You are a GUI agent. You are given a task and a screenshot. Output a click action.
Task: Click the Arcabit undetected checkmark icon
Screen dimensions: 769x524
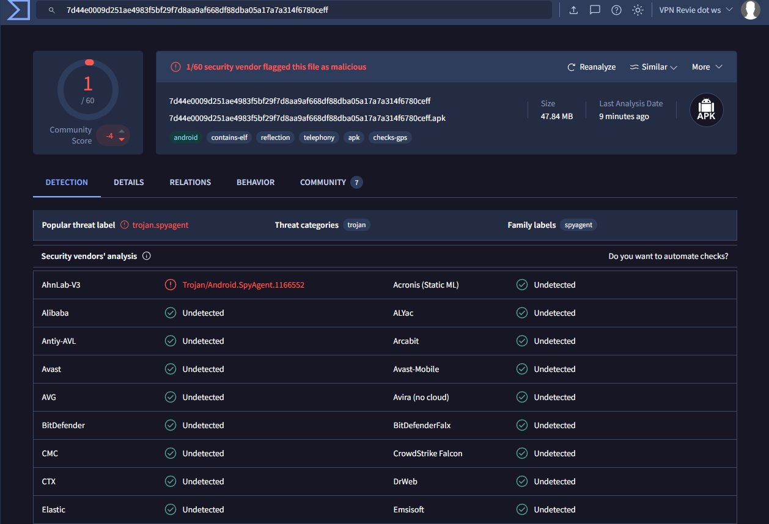pyautogui.click(x=522, y=341)
